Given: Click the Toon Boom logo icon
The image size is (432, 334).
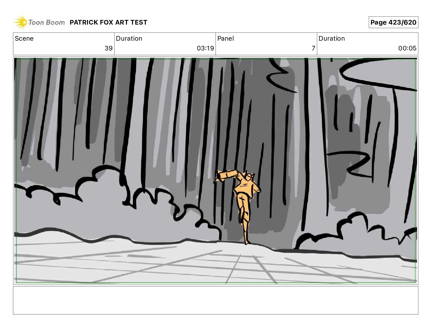Looking at the screenshot, I should click(x=20, y=22).
